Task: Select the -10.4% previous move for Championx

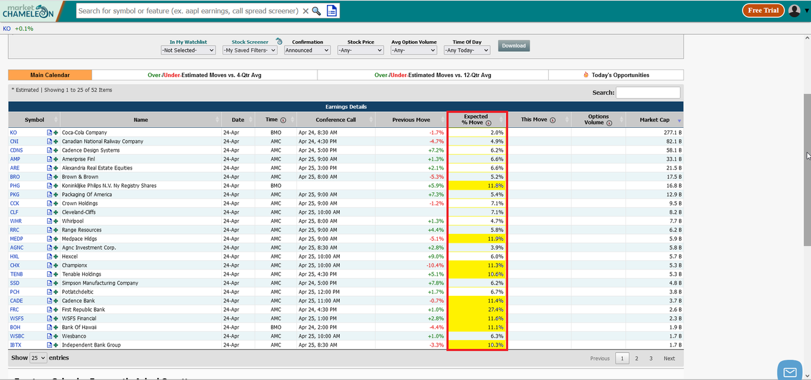Action: tap(434, 266)
